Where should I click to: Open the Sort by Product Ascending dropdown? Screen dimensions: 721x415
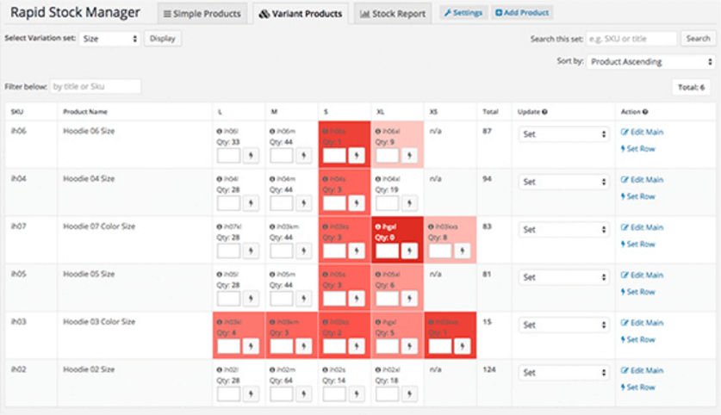pos(650,62)
